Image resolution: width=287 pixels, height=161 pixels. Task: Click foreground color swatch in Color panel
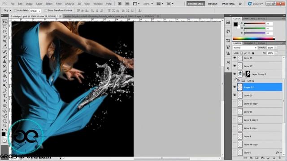[235, 24]
